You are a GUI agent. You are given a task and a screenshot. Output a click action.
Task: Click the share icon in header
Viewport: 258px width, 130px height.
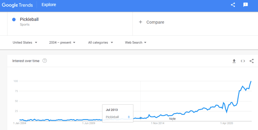click(x=233, y=5)
